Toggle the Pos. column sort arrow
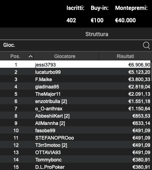 (30, 56)
